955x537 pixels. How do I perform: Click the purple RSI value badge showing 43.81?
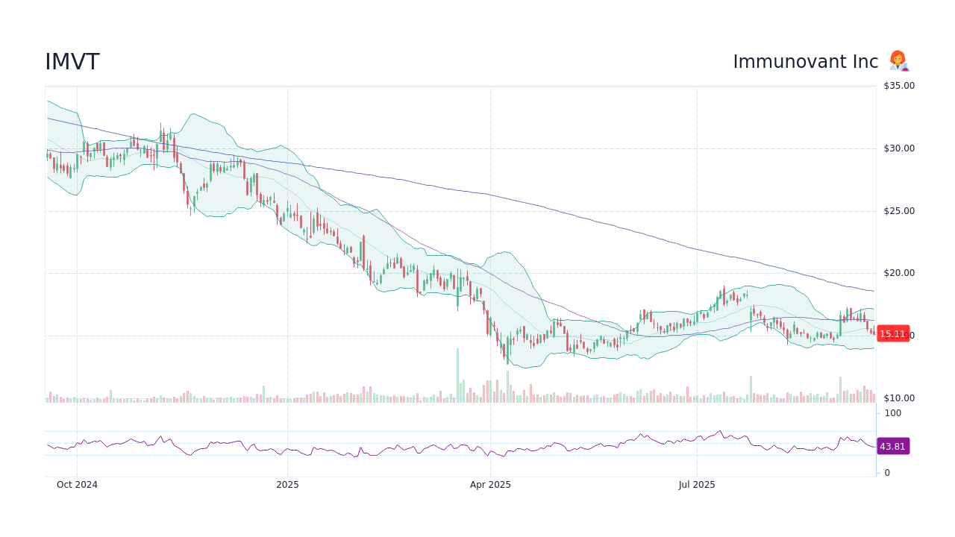[x=892, y=446]
